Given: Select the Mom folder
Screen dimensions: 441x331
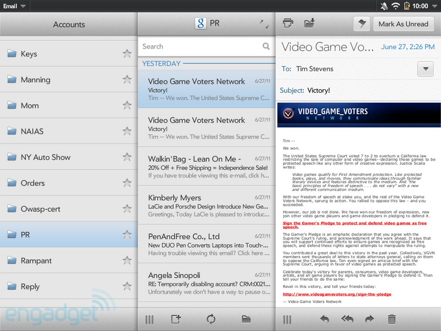Looking at the screenshot, I should (68, 105).
